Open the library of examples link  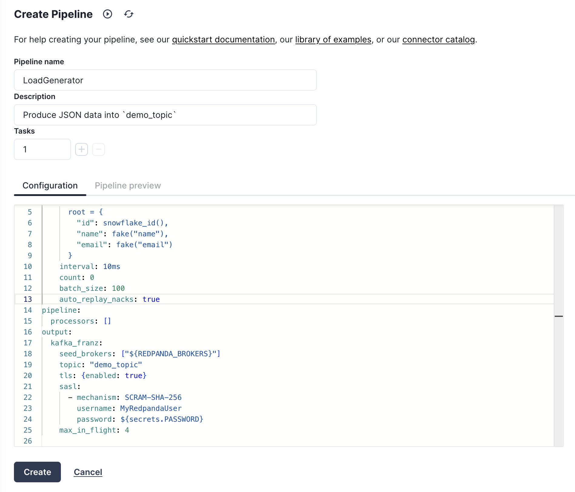(x=333, y=40)
